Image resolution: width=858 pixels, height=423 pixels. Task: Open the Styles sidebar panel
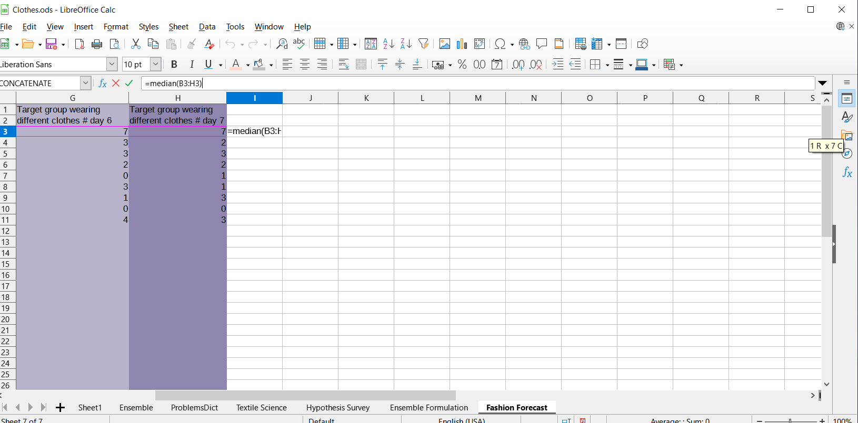pyautogui.click(x=847, y=117)
